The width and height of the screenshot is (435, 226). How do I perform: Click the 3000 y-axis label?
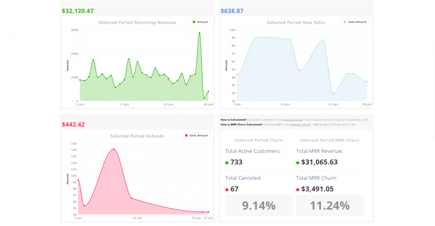tap(75, 30)
